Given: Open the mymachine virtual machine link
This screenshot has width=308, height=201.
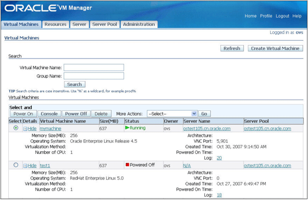Looking at the screenshot, I should (x=50, y=129).
